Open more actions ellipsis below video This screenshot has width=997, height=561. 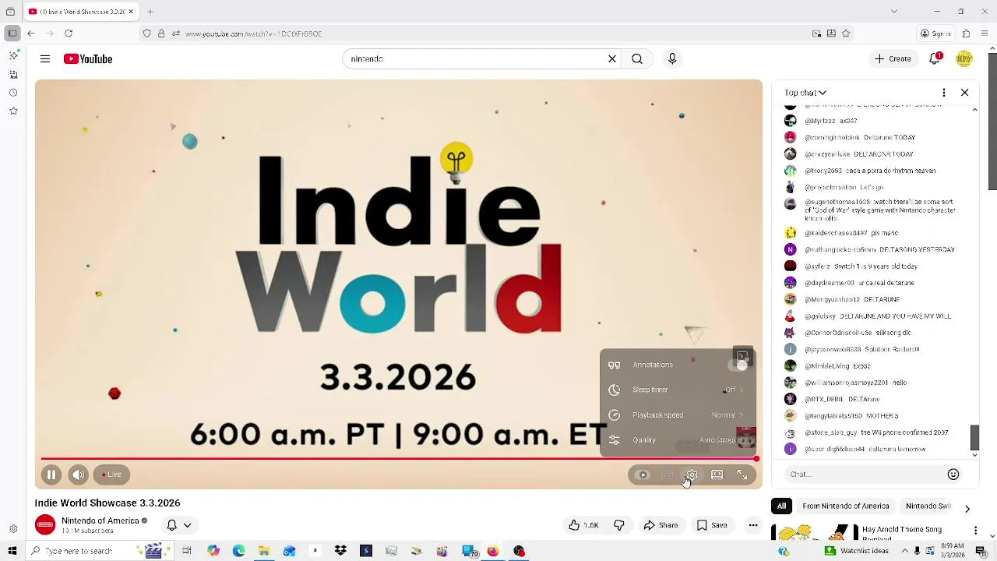(753, 525)
